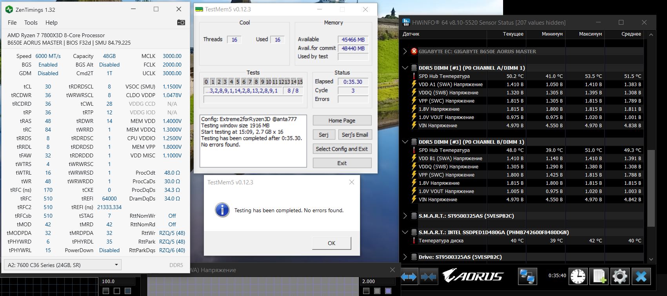
Task: Click the drive icon beside Drive: ST9500325AS
Action: point(414,257)
